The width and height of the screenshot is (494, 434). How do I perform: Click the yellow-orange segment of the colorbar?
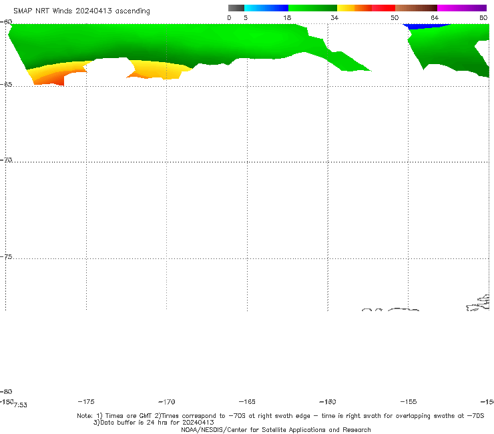pyautogui.click(x=354, y=8)
